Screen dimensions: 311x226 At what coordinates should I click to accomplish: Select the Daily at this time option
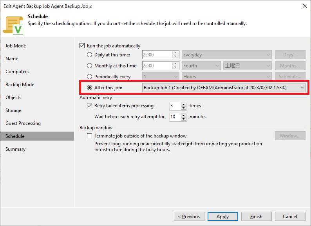coord(90,55)
